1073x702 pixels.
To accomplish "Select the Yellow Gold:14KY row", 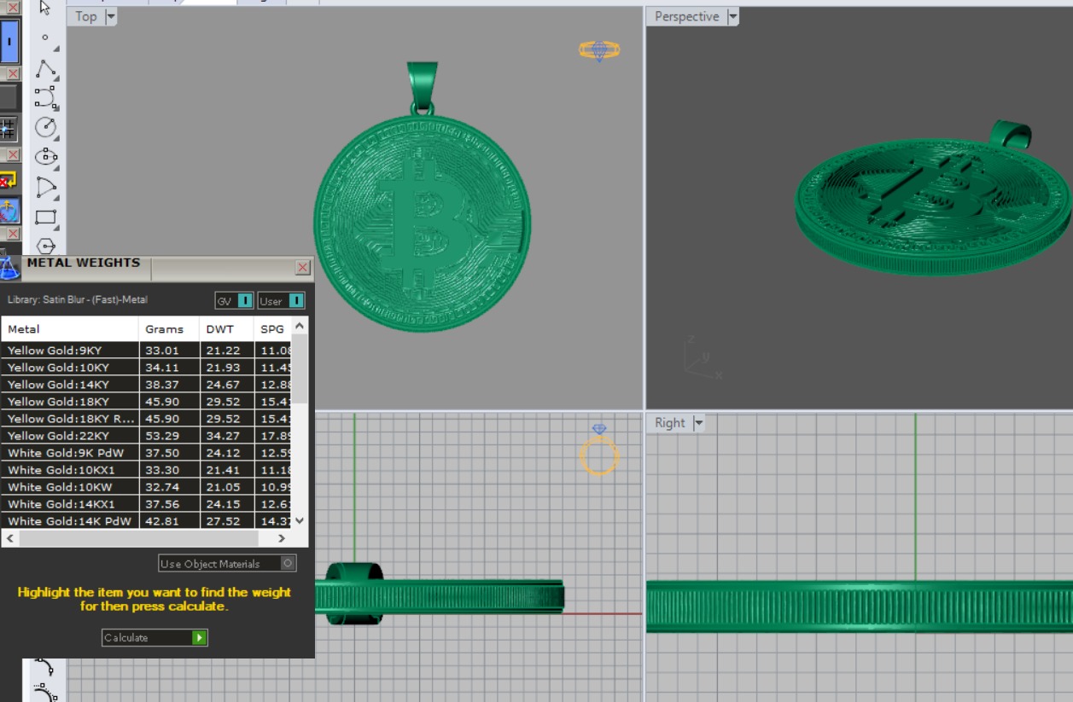I will [146, 385].
